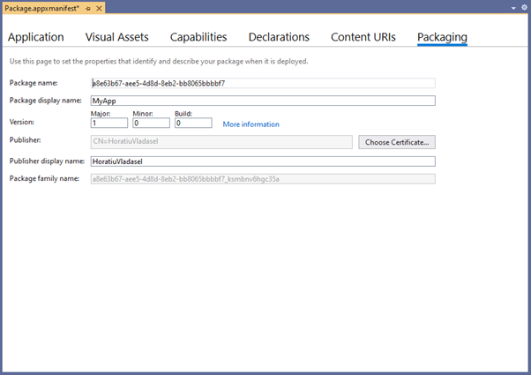531x375 pixels.
Task: Focus the Package display name field
Action: click(x=263, y=101)
